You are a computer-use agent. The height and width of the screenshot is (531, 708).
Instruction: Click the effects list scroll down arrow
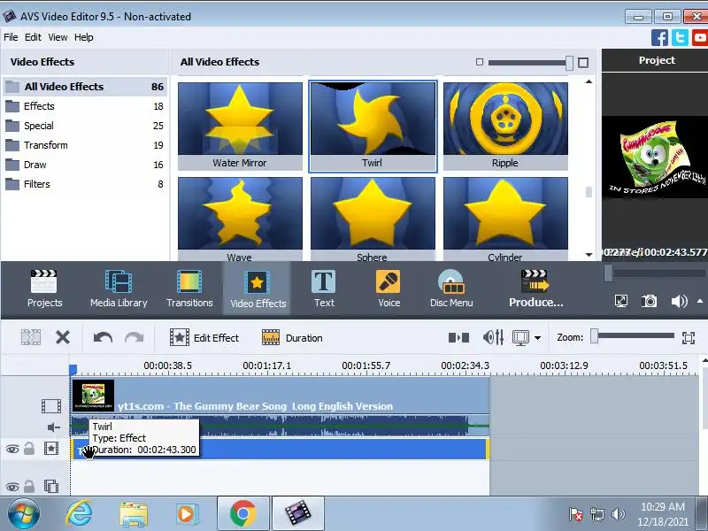pyautogui.click(x=589, y=255)
